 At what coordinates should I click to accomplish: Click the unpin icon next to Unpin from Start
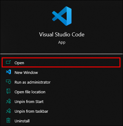(8, 101)
